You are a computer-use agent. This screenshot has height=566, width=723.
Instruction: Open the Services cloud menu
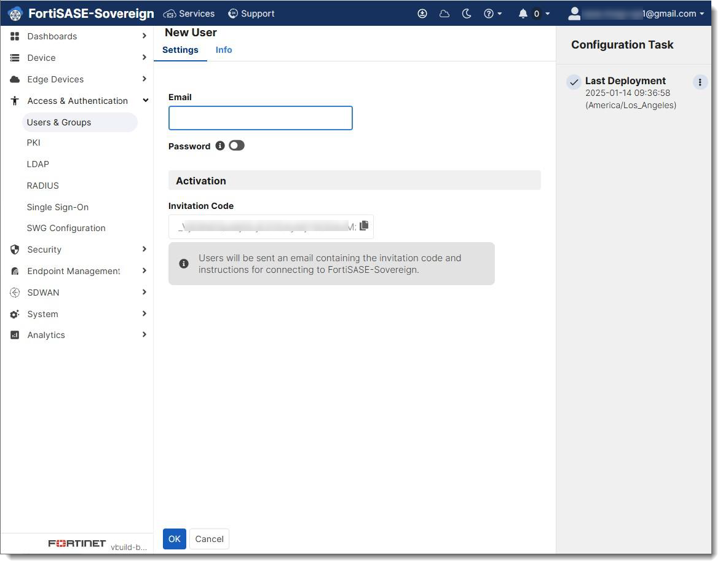(189, 14)
